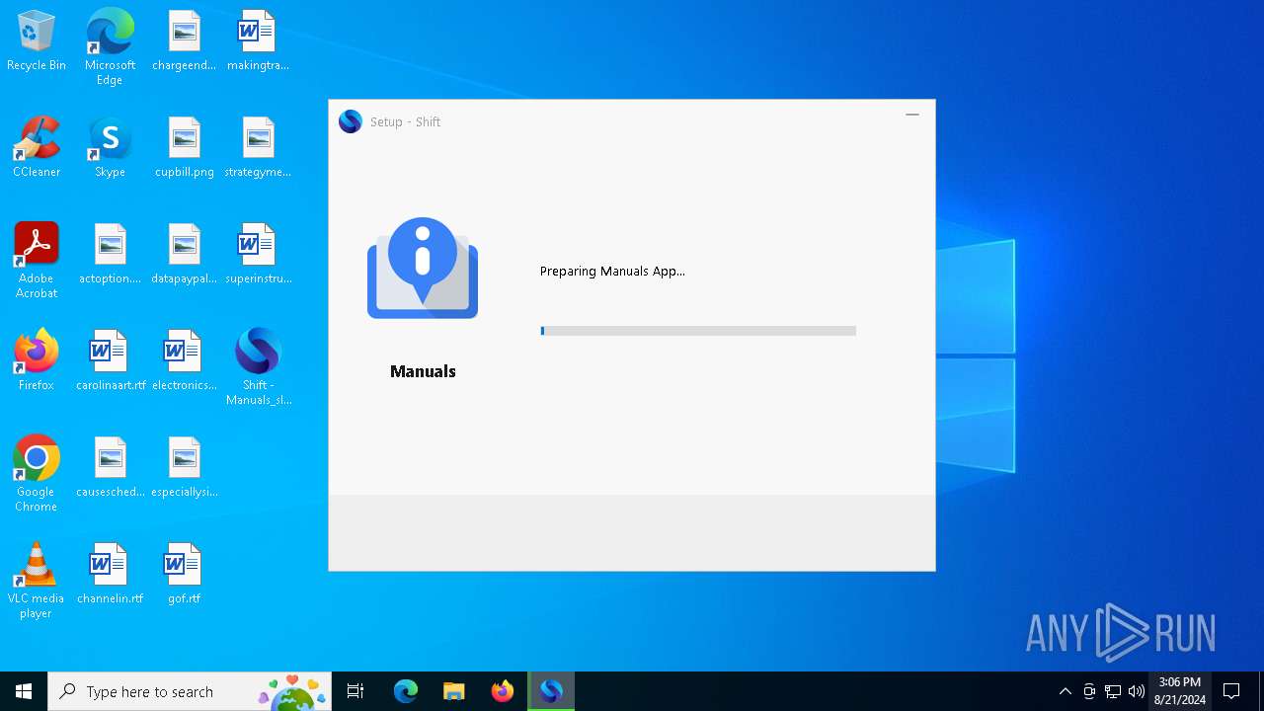This screenshot has width=1264, height=711.
Task: Show hidden system tray icons
Action: point(1065,691)
